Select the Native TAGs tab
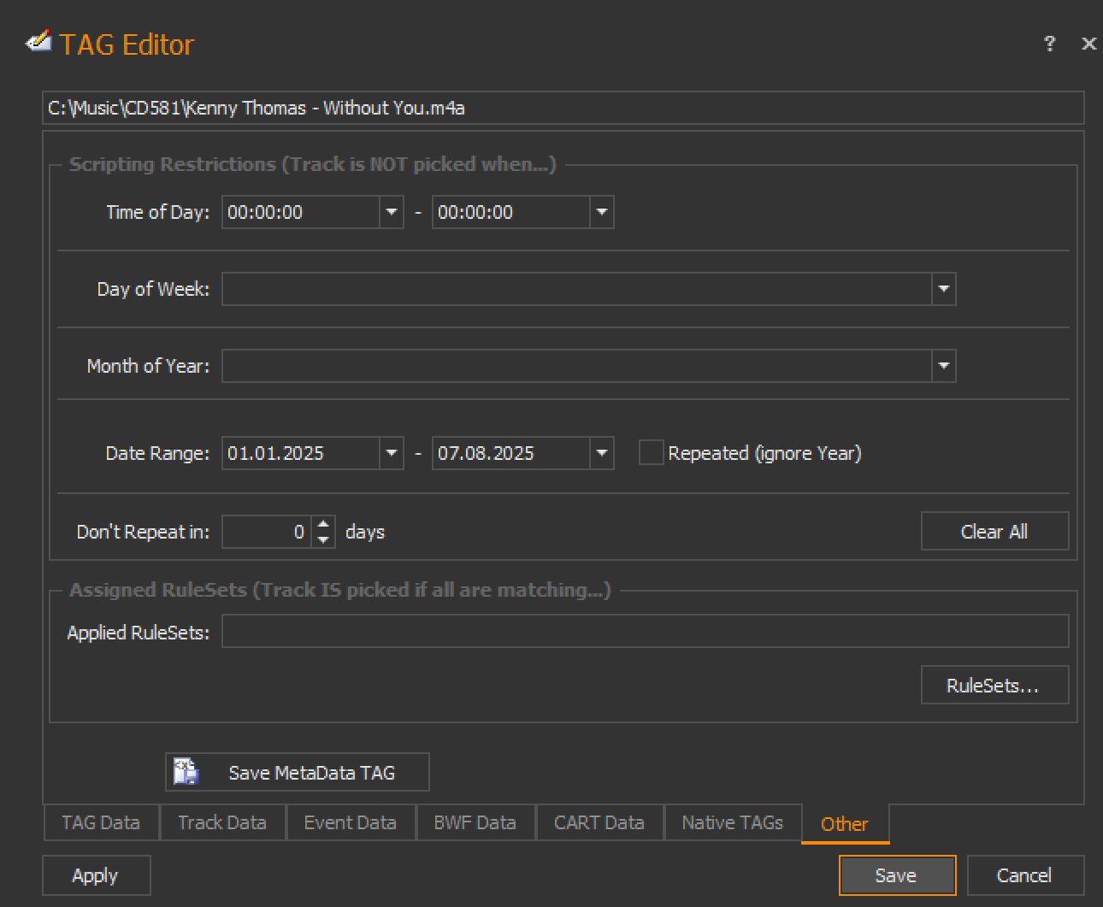The height and width of the screenshot is (907, 1103). pos(732,823)
